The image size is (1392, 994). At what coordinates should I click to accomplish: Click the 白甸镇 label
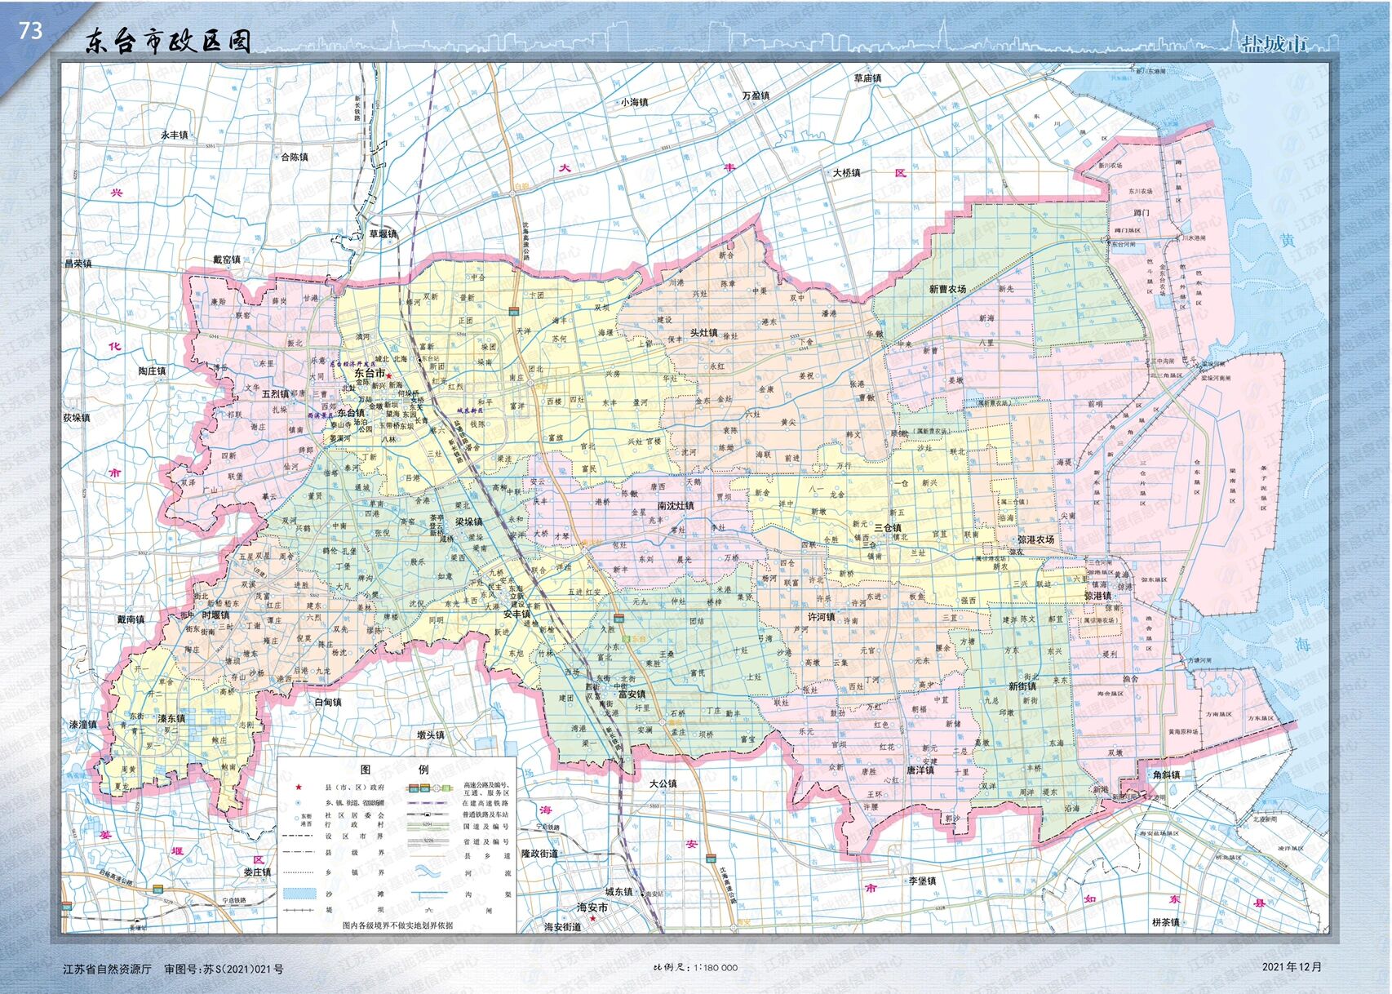328,702
